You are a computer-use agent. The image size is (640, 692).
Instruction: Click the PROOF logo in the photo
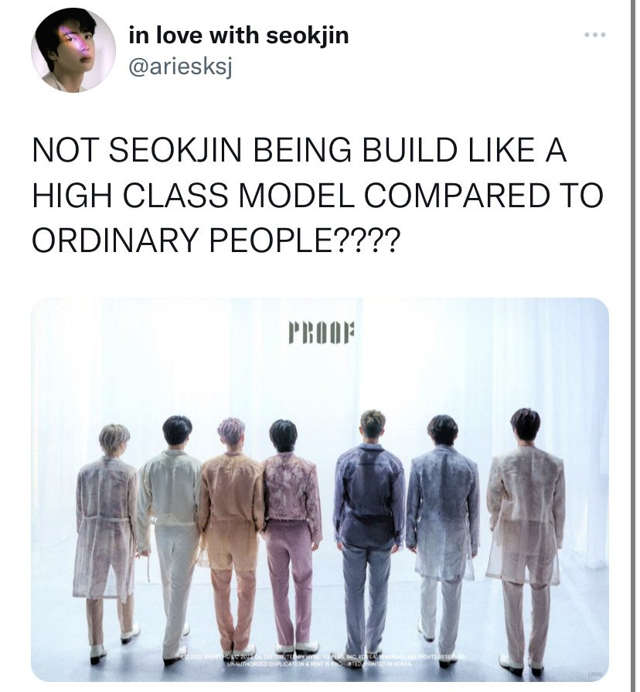pyautogui.click(x=322, y=334)
